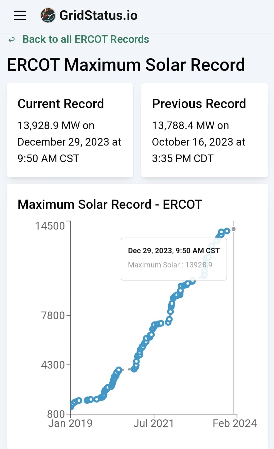Click the 14500 y-axis label
The image size is (274, 449).
(50, 226)
